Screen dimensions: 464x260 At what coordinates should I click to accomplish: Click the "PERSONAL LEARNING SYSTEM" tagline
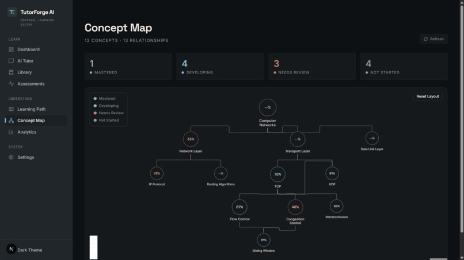pyautogui.click(x=37, y=22)
